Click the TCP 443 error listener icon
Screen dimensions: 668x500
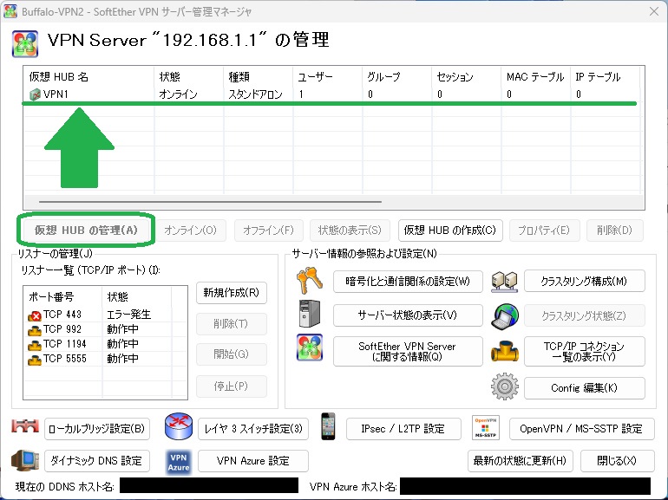(34, 315)
